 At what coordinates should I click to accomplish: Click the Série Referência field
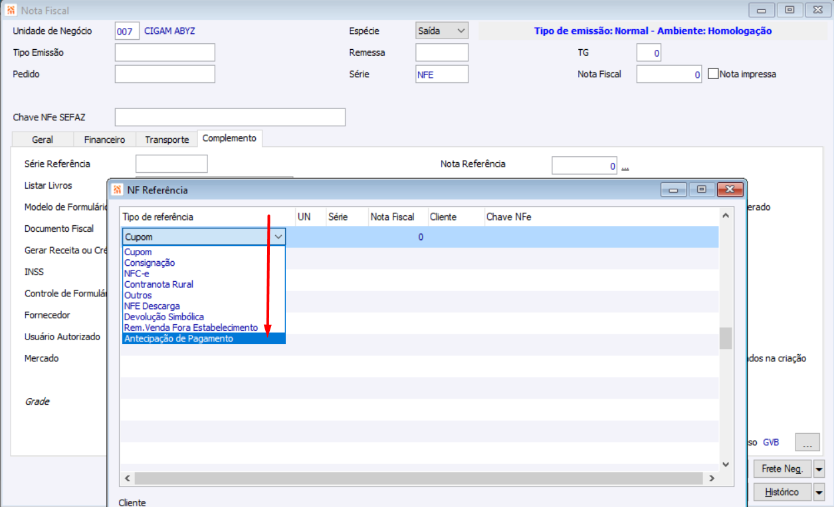[x=171, y=164]
